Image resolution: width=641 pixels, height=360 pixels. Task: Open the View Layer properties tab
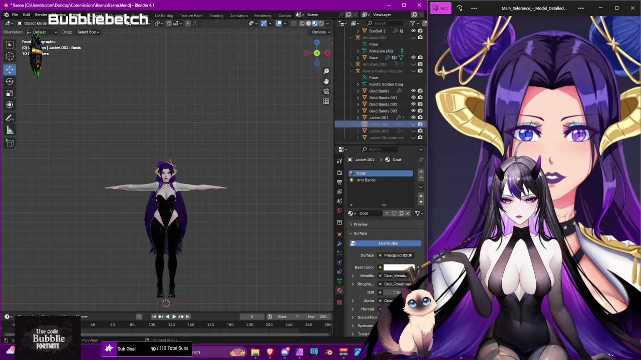[340, 191]
